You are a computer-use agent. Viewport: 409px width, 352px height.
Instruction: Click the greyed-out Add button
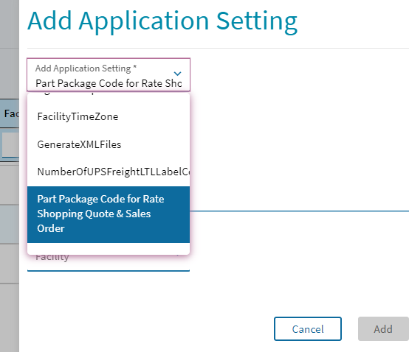(x=383, y=329)
